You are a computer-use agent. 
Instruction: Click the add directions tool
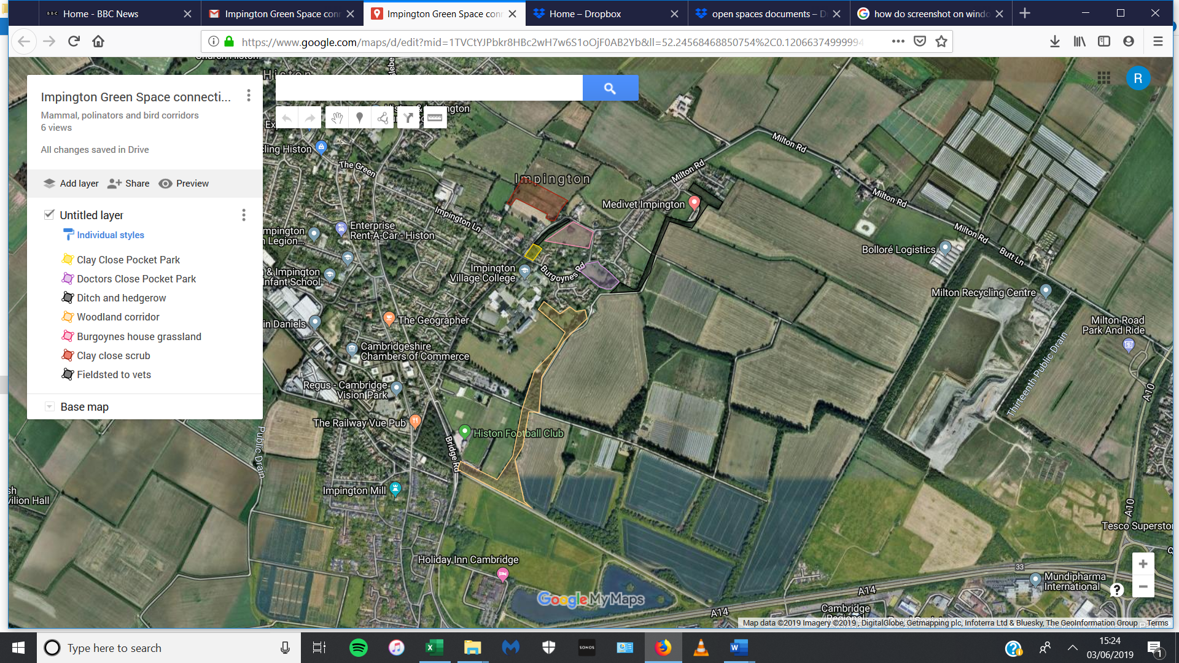point(408,118)
